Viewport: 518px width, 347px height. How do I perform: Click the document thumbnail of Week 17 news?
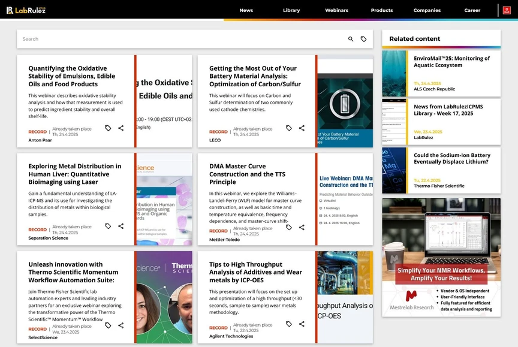tap(394, 122)
